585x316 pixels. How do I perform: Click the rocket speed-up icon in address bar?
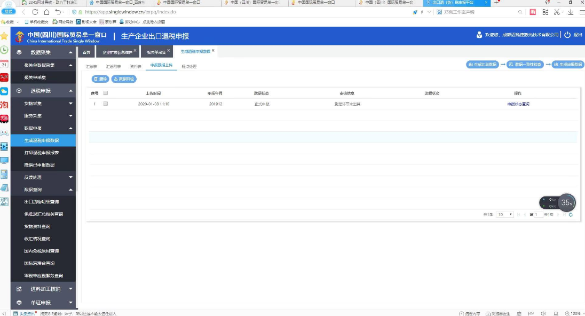pyautogui.click(x=415, y=12)
